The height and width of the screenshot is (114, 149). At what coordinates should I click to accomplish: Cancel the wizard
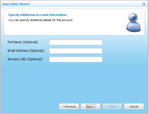(134, 107)
